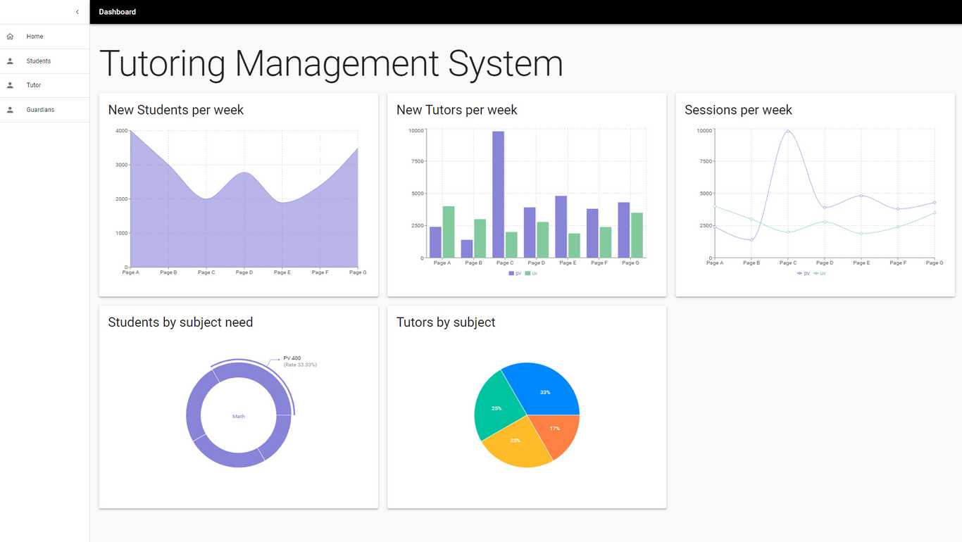Click the Page D label in New Students chart
This screenshot has width=962, height=542.
244,272
